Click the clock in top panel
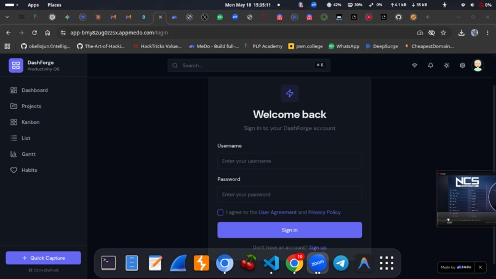 click(247, 5)
